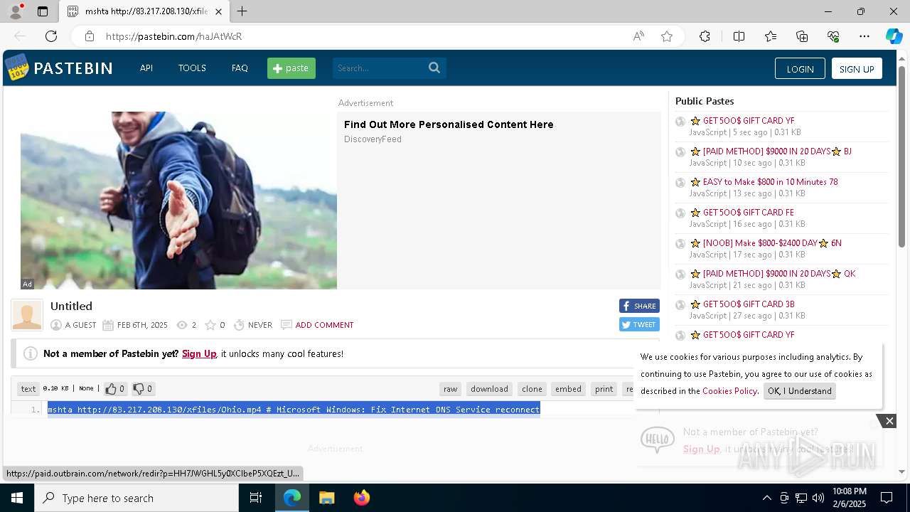Viewport: 910px width, 512px height.
Task: Click the paste rating star icon
Action: 210,325
